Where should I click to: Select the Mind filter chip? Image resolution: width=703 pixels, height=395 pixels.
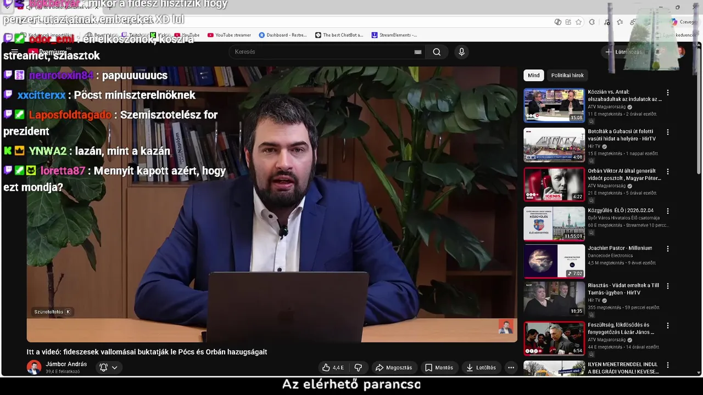click(x=534, y=75)
